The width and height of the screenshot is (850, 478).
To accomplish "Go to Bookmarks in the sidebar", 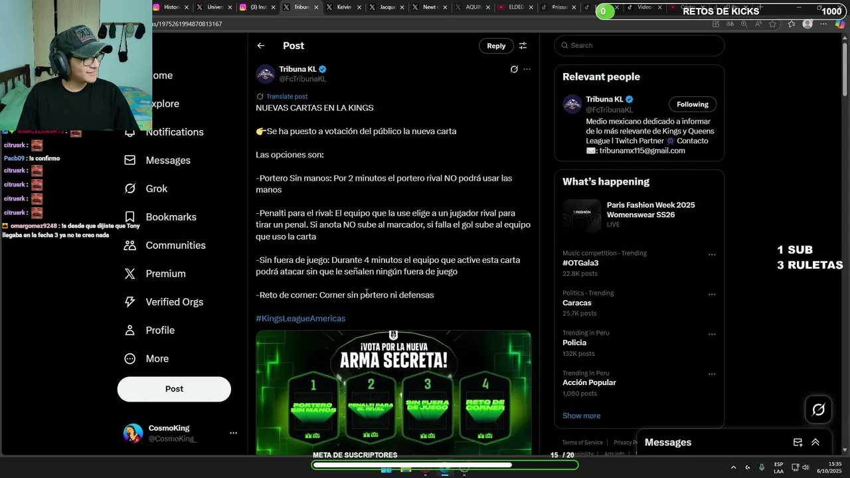I will coord(171,217).
